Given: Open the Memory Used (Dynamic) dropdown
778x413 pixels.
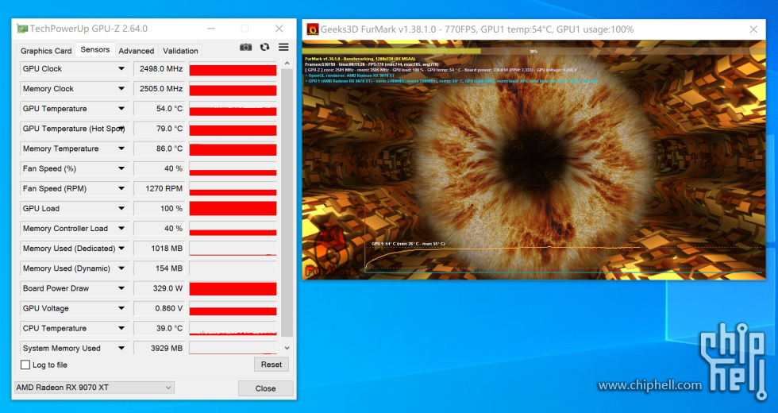Looking at the screenshot, I should point(121,268).
